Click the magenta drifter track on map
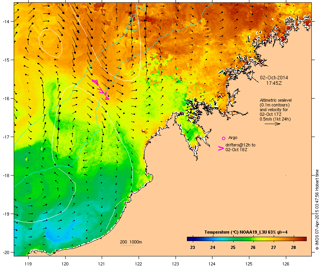 pos(101,90)
